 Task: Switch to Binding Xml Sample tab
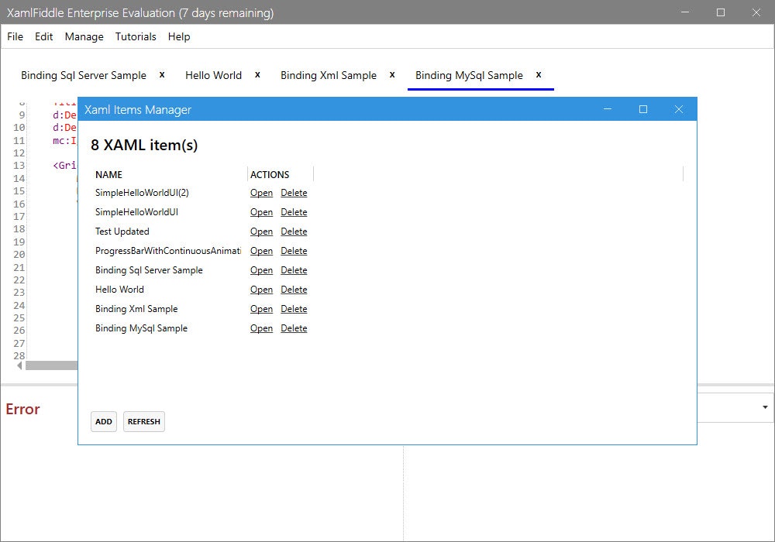(329, 75)
